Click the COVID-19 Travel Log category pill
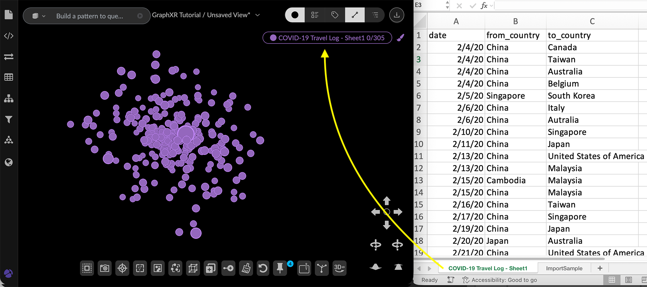This screenshot has height=287, width=647. click(x=327, y=38)
